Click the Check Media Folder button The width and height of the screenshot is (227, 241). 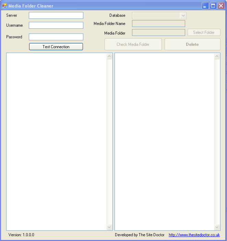[133, 44]
